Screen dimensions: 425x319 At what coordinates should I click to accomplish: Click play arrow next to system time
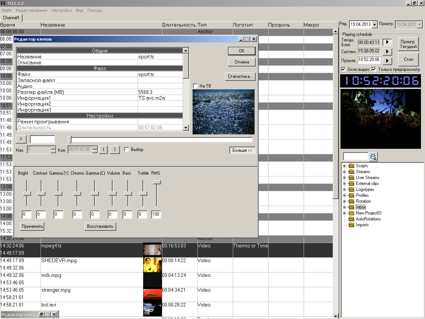pyautogui.click(x=387, y=52)
